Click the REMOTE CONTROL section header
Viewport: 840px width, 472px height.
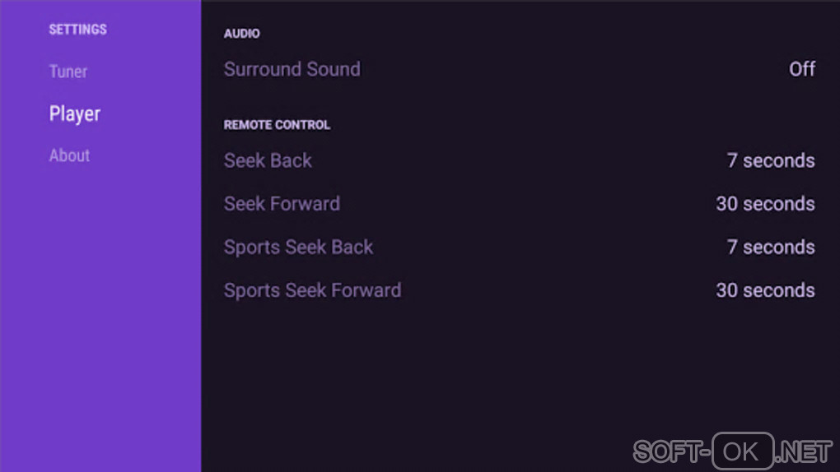[277, 125]
